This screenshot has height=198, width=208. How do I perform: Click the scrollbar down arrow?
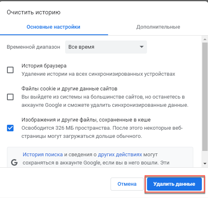pos(205,163)
